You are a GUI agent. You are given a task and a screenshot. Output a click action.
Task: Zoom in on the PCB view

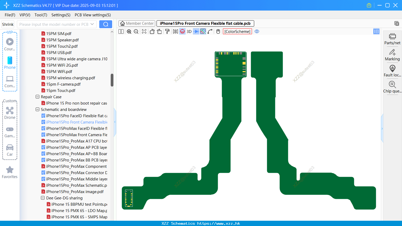click(x=129, y=31)
